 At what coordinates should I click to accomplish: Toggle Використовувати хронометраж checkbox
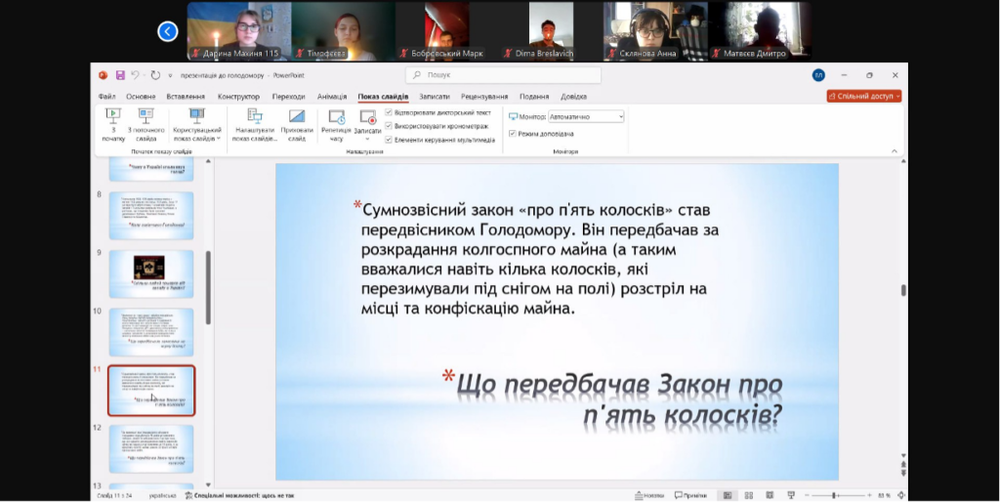(x=389, y=126)
